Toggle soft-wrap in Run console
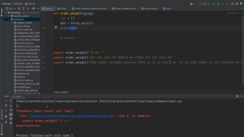Image resolution: width=244 pixels, height=137 pixels. click(11, 110)
